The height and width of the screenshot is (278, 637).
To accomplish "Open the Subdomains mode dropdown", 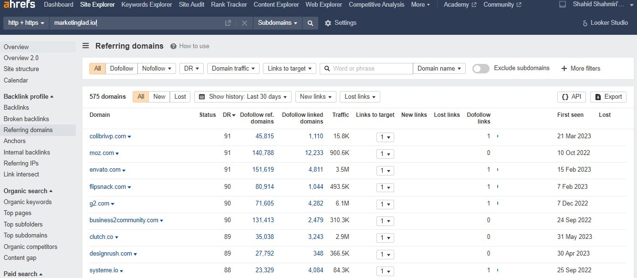I will 278,23.
